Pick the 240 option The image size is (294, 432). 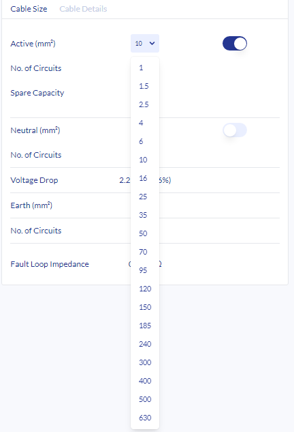point(145,344)
